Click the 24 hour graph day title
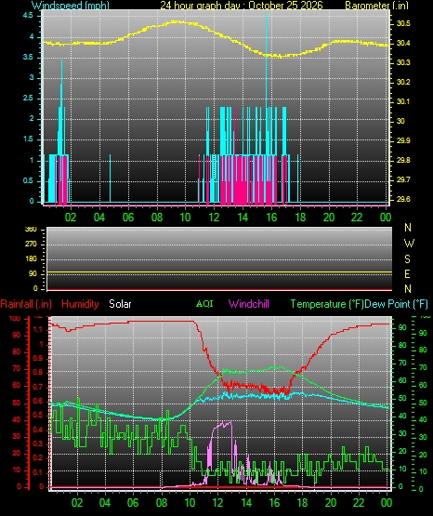The width and height of the screenshot is (433, 516). [x=242, y=6]
